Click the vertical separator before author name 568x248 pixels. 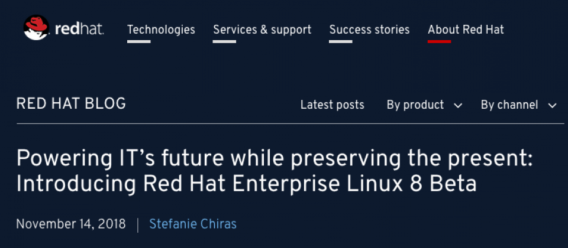(x=138, y=224)
